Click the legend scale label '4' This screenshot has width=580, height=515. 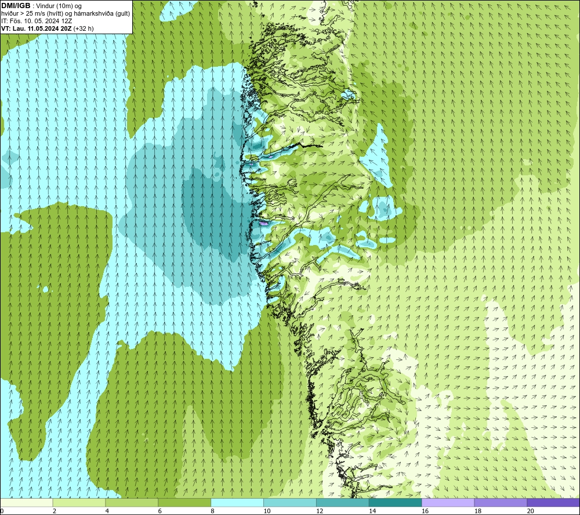click(107, 511)
